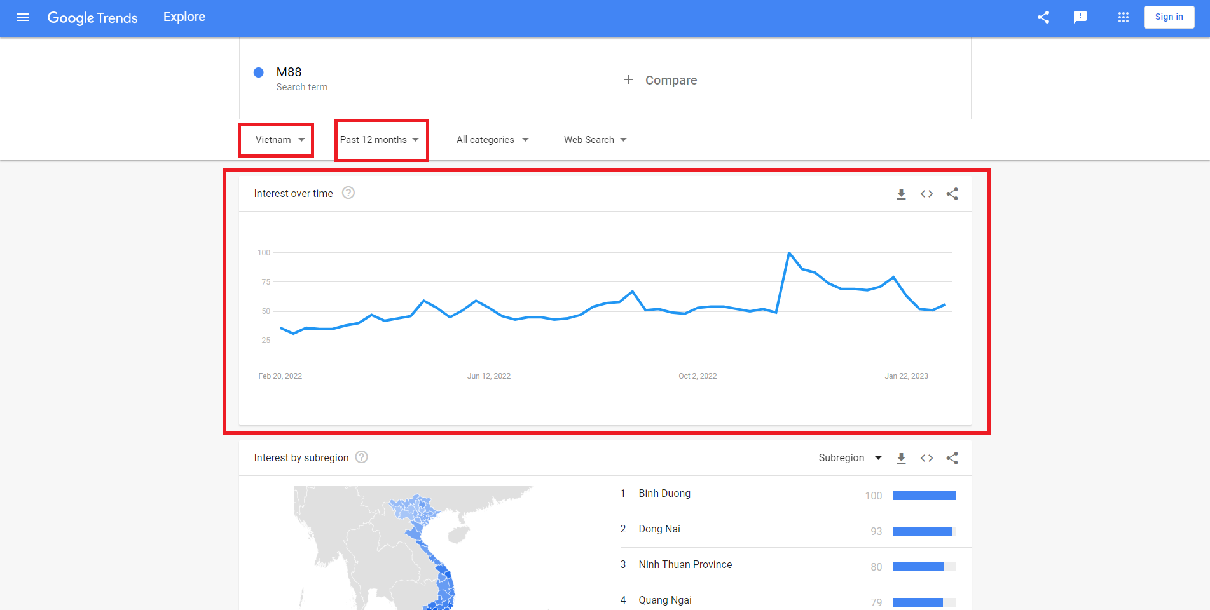Open the hamburger navigation menu
The height and width of the screenshot is (610, 1210).
click(x=23, y=17)
